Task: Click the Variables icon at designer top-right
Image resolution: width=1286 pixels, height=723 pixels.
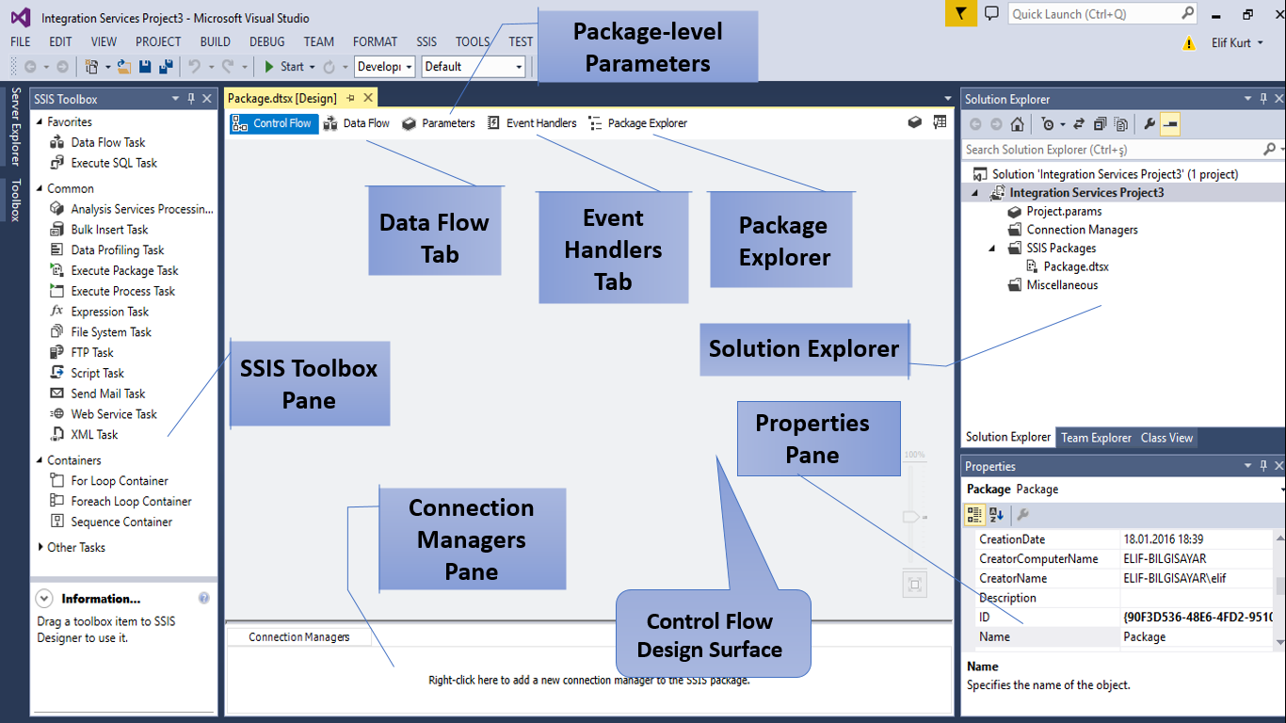Action: coord(914,122)
